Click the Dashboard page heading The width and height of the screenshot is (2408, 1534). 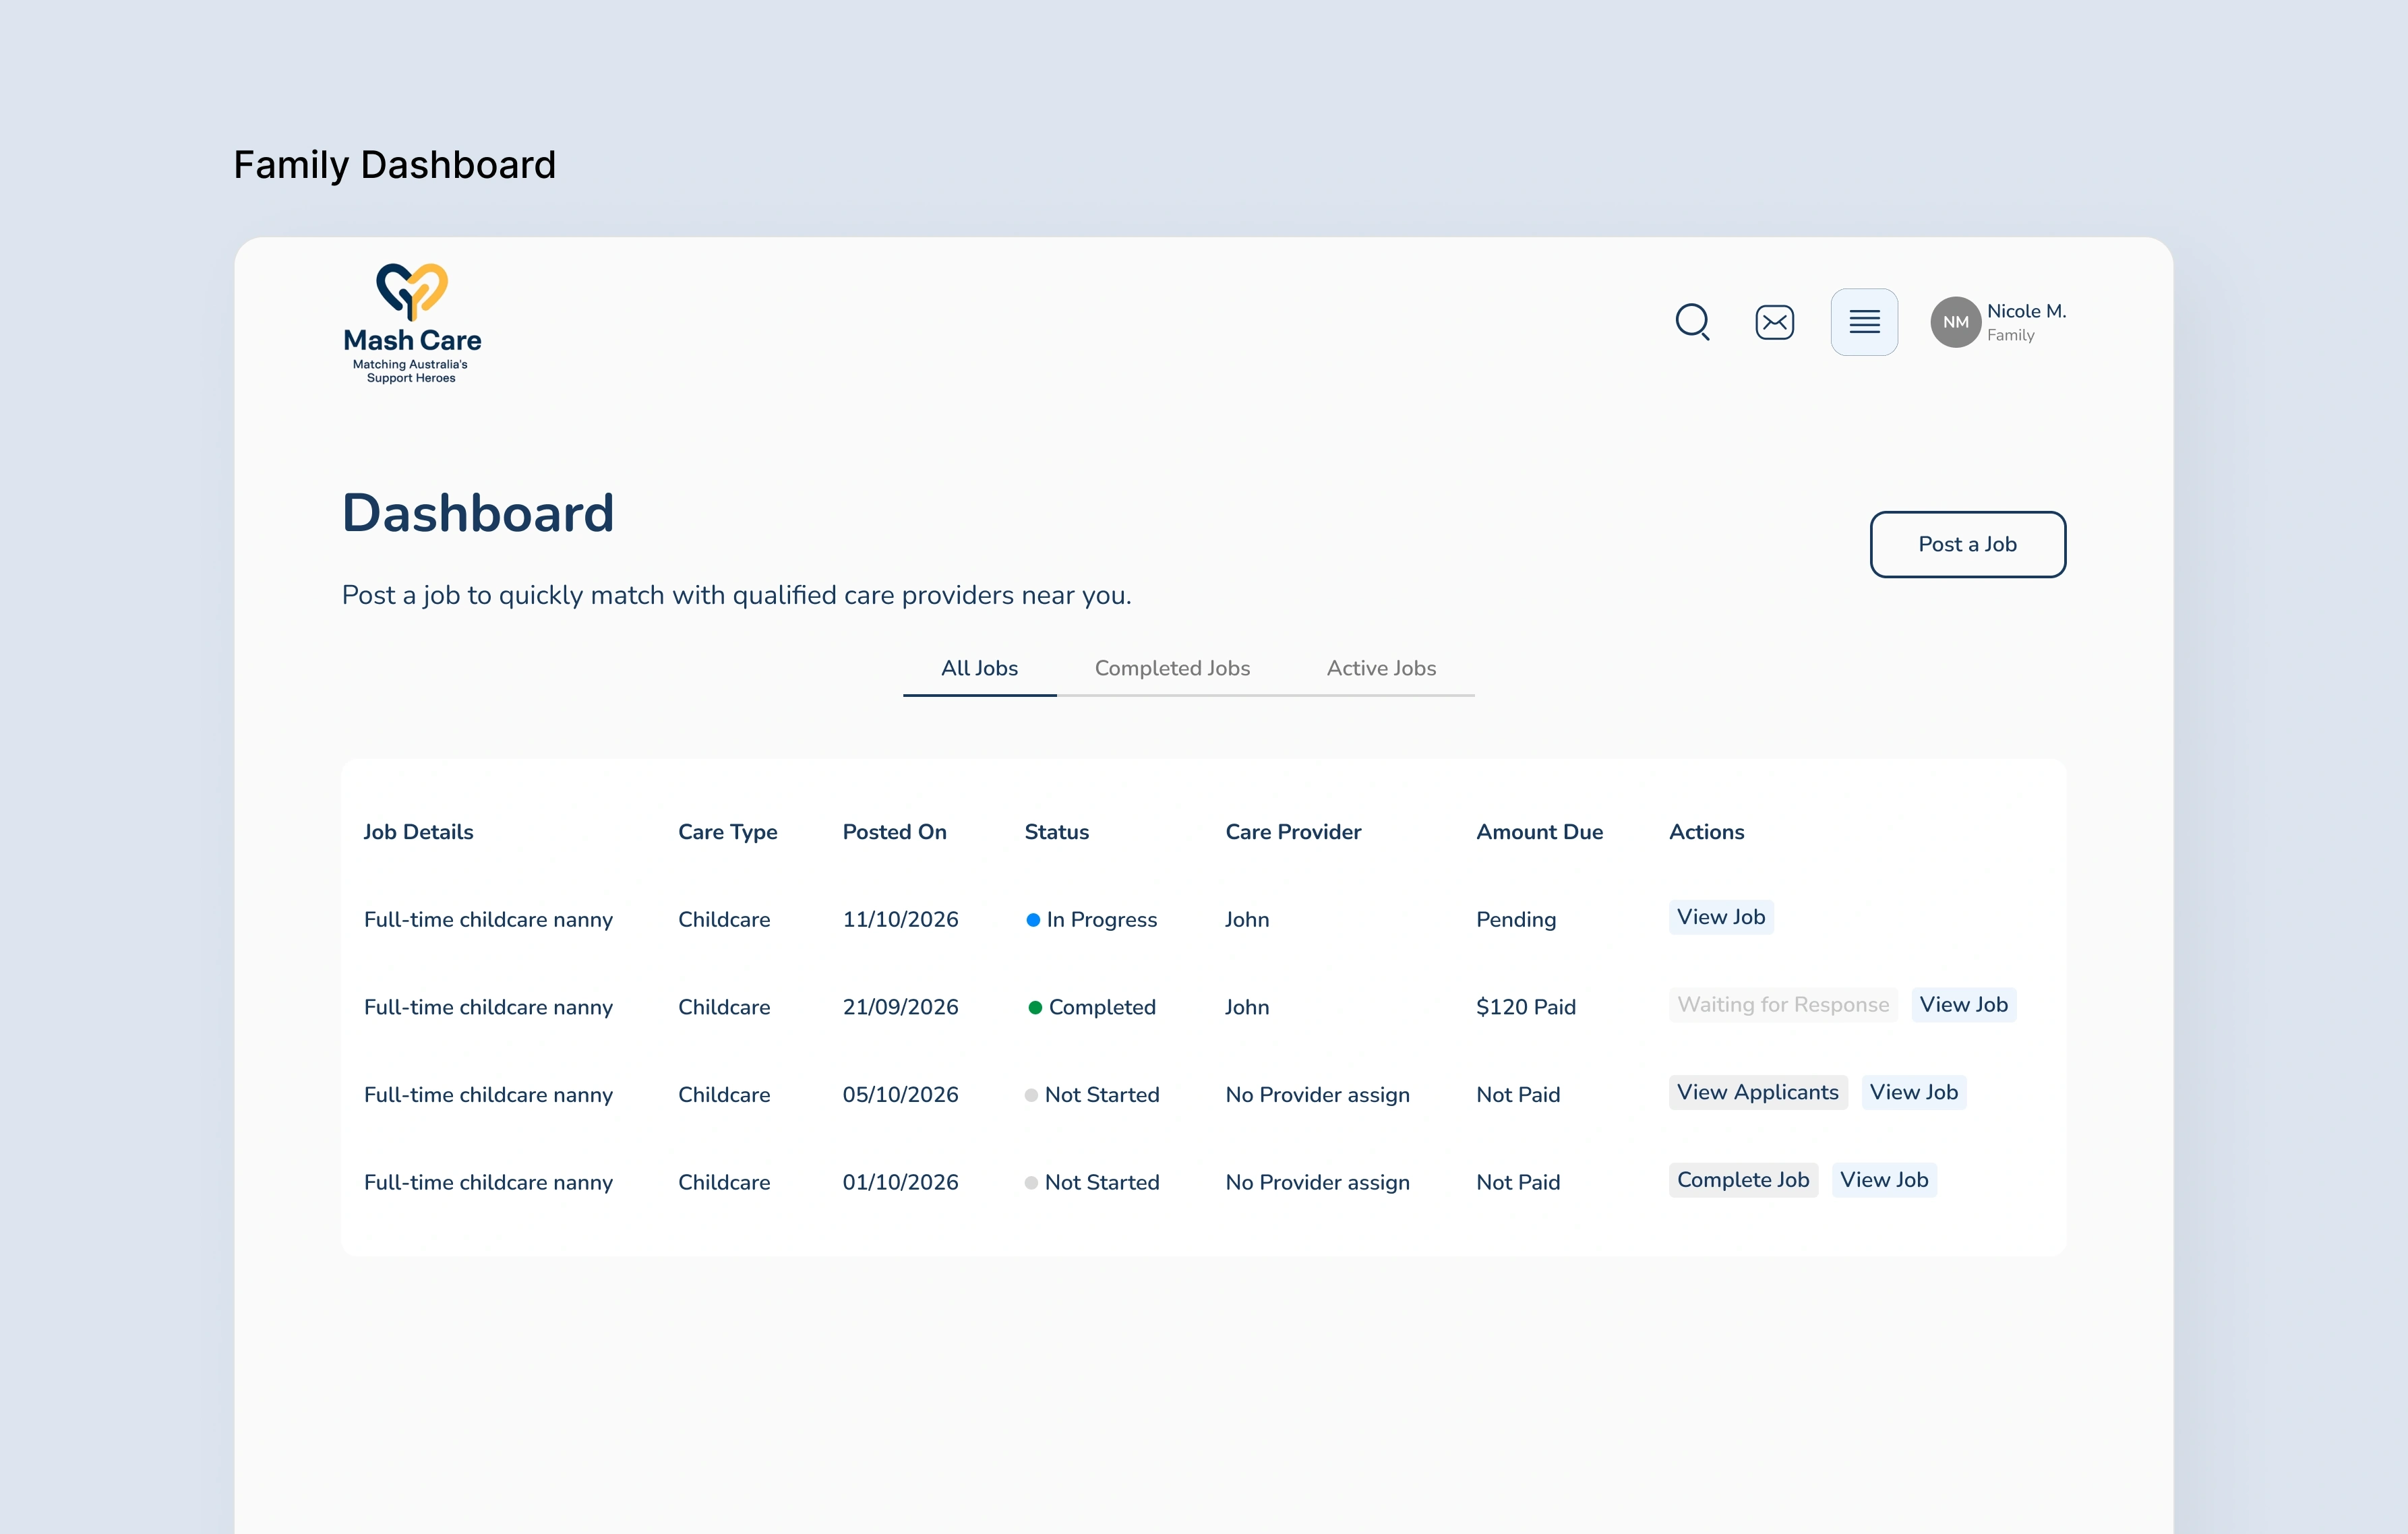(478, 513)
